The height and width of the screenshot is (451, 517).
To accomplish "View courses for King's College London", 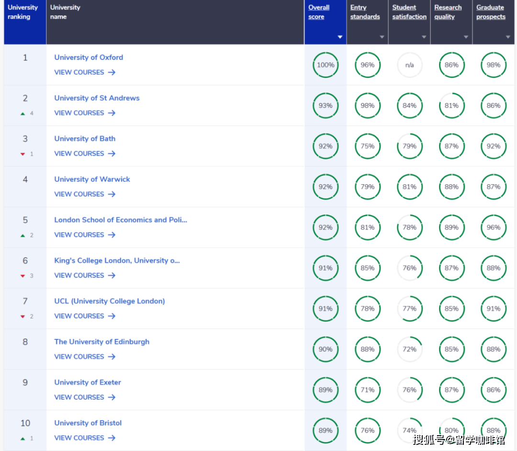I will coord(85,275).
